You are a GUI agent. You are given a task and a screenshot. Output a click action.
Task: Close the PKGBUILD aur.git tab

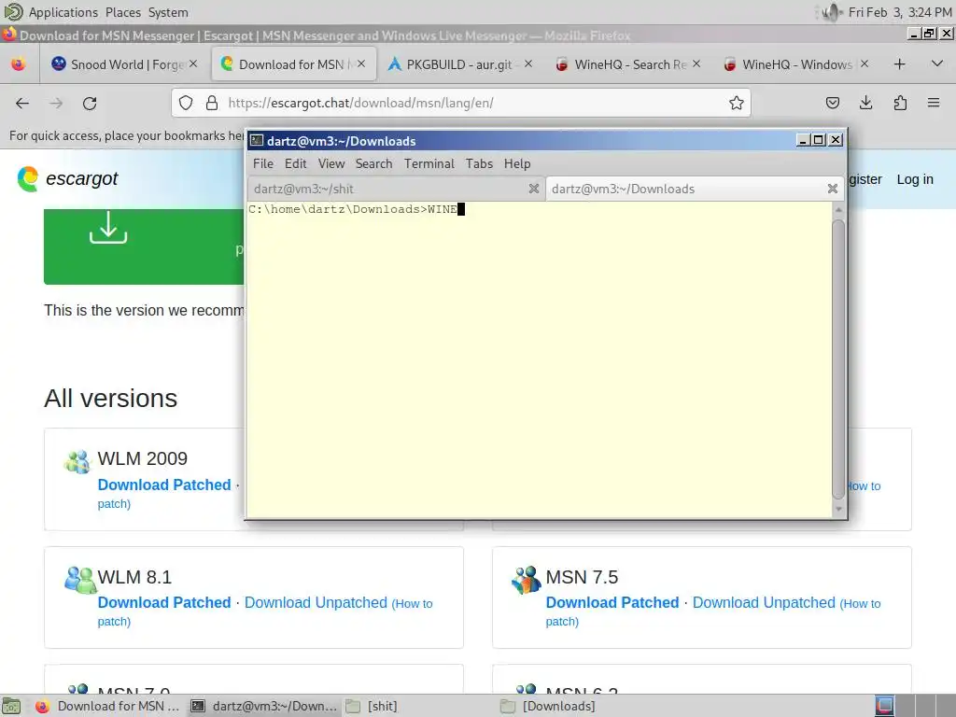[528, 63]
